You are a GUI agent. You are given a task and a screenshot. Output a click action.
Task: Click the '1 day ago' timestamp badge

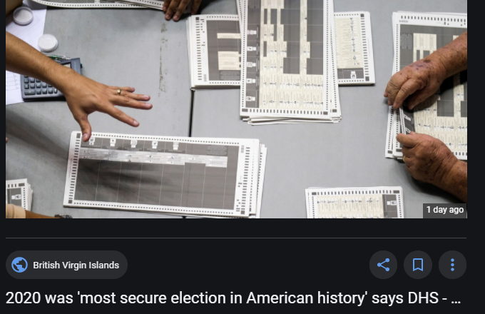tap(445, 210)
